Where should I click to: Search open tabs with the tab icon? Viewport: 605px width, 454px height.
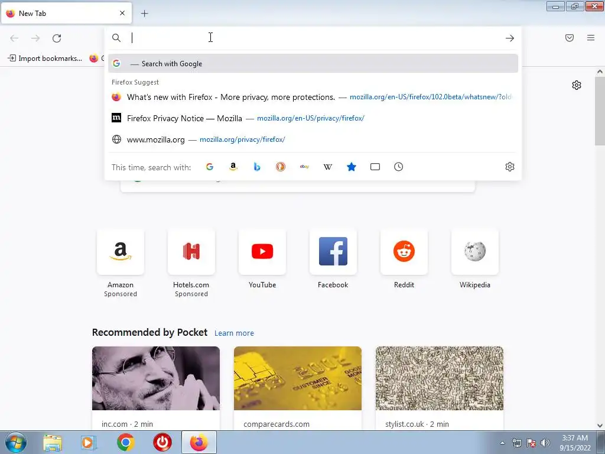[x=375, y=167]
